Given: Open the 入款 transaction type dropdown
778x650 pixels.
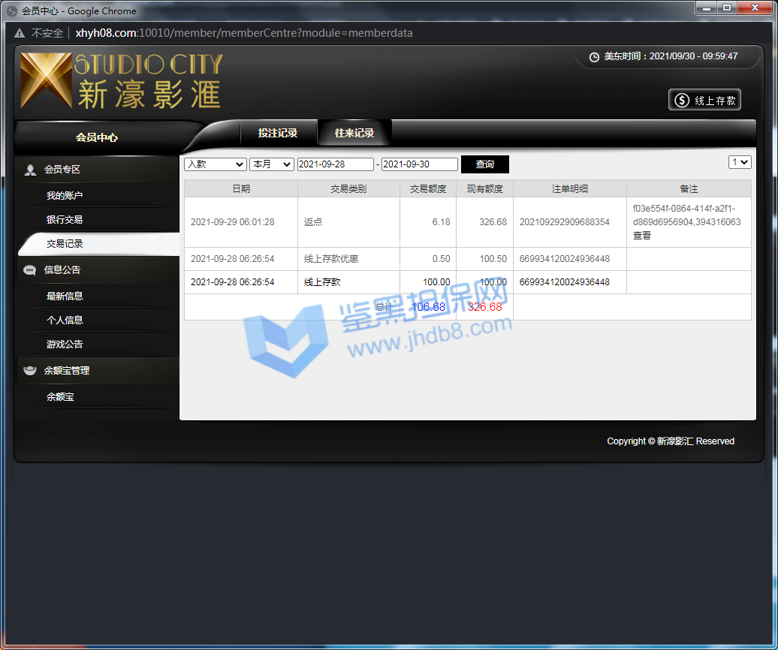Looking at the screenshot, I should click(215, 164).
